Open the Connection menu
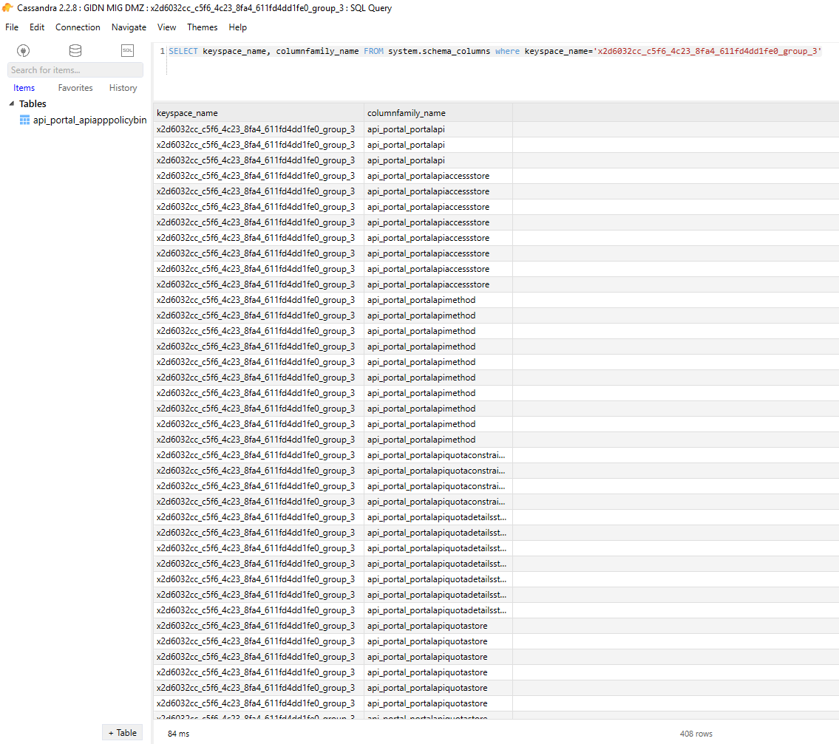The image size is (839, 744). pyautogui.click(x=78, y=27)
